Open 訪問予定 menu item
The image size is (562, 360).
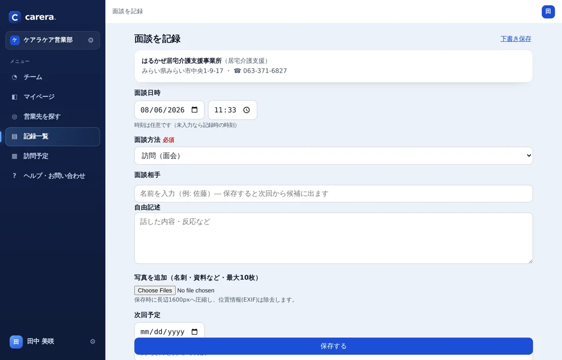pos(53,156)
